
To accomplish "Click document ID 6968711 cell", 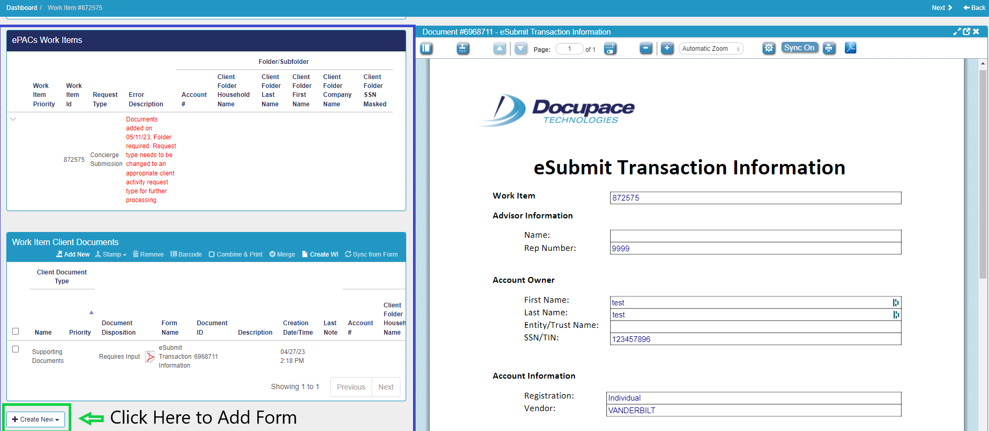I will (206, 357).
